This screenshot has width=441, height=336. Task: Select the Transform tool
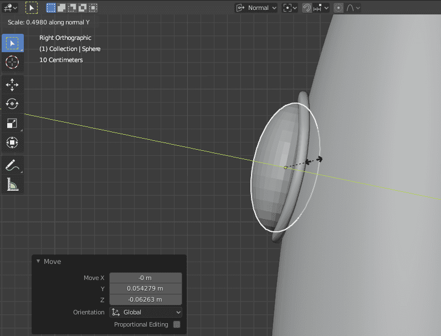pyautogui.click(x=13, y=142)
